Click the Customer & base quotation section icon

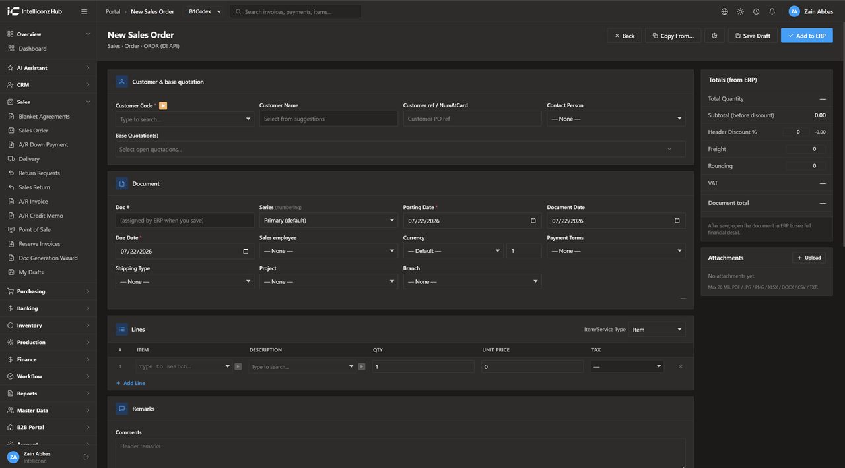point(121,82)
